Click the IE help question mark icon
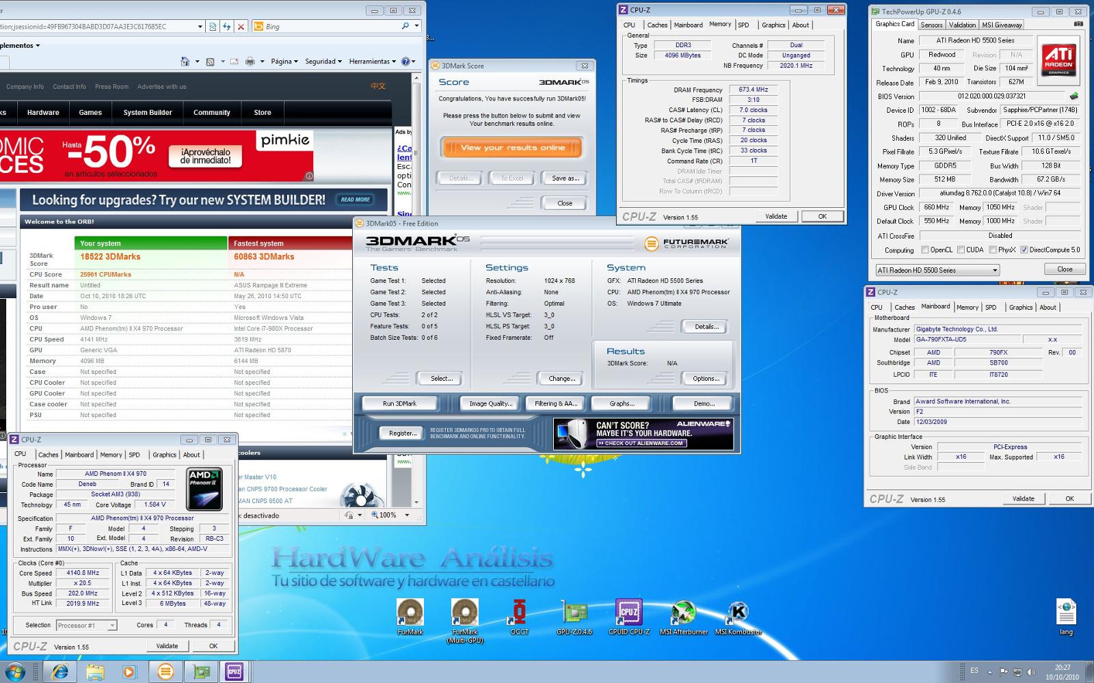1094x683 pixels. pyautogui.click(x=405, y=62)
